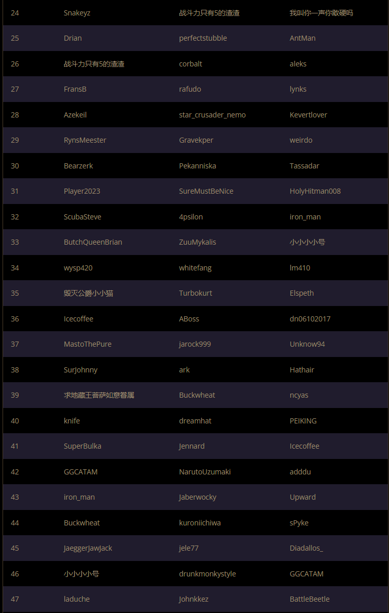
Task: Select HolyHitman008 name
Action: (x=315, y=191)
